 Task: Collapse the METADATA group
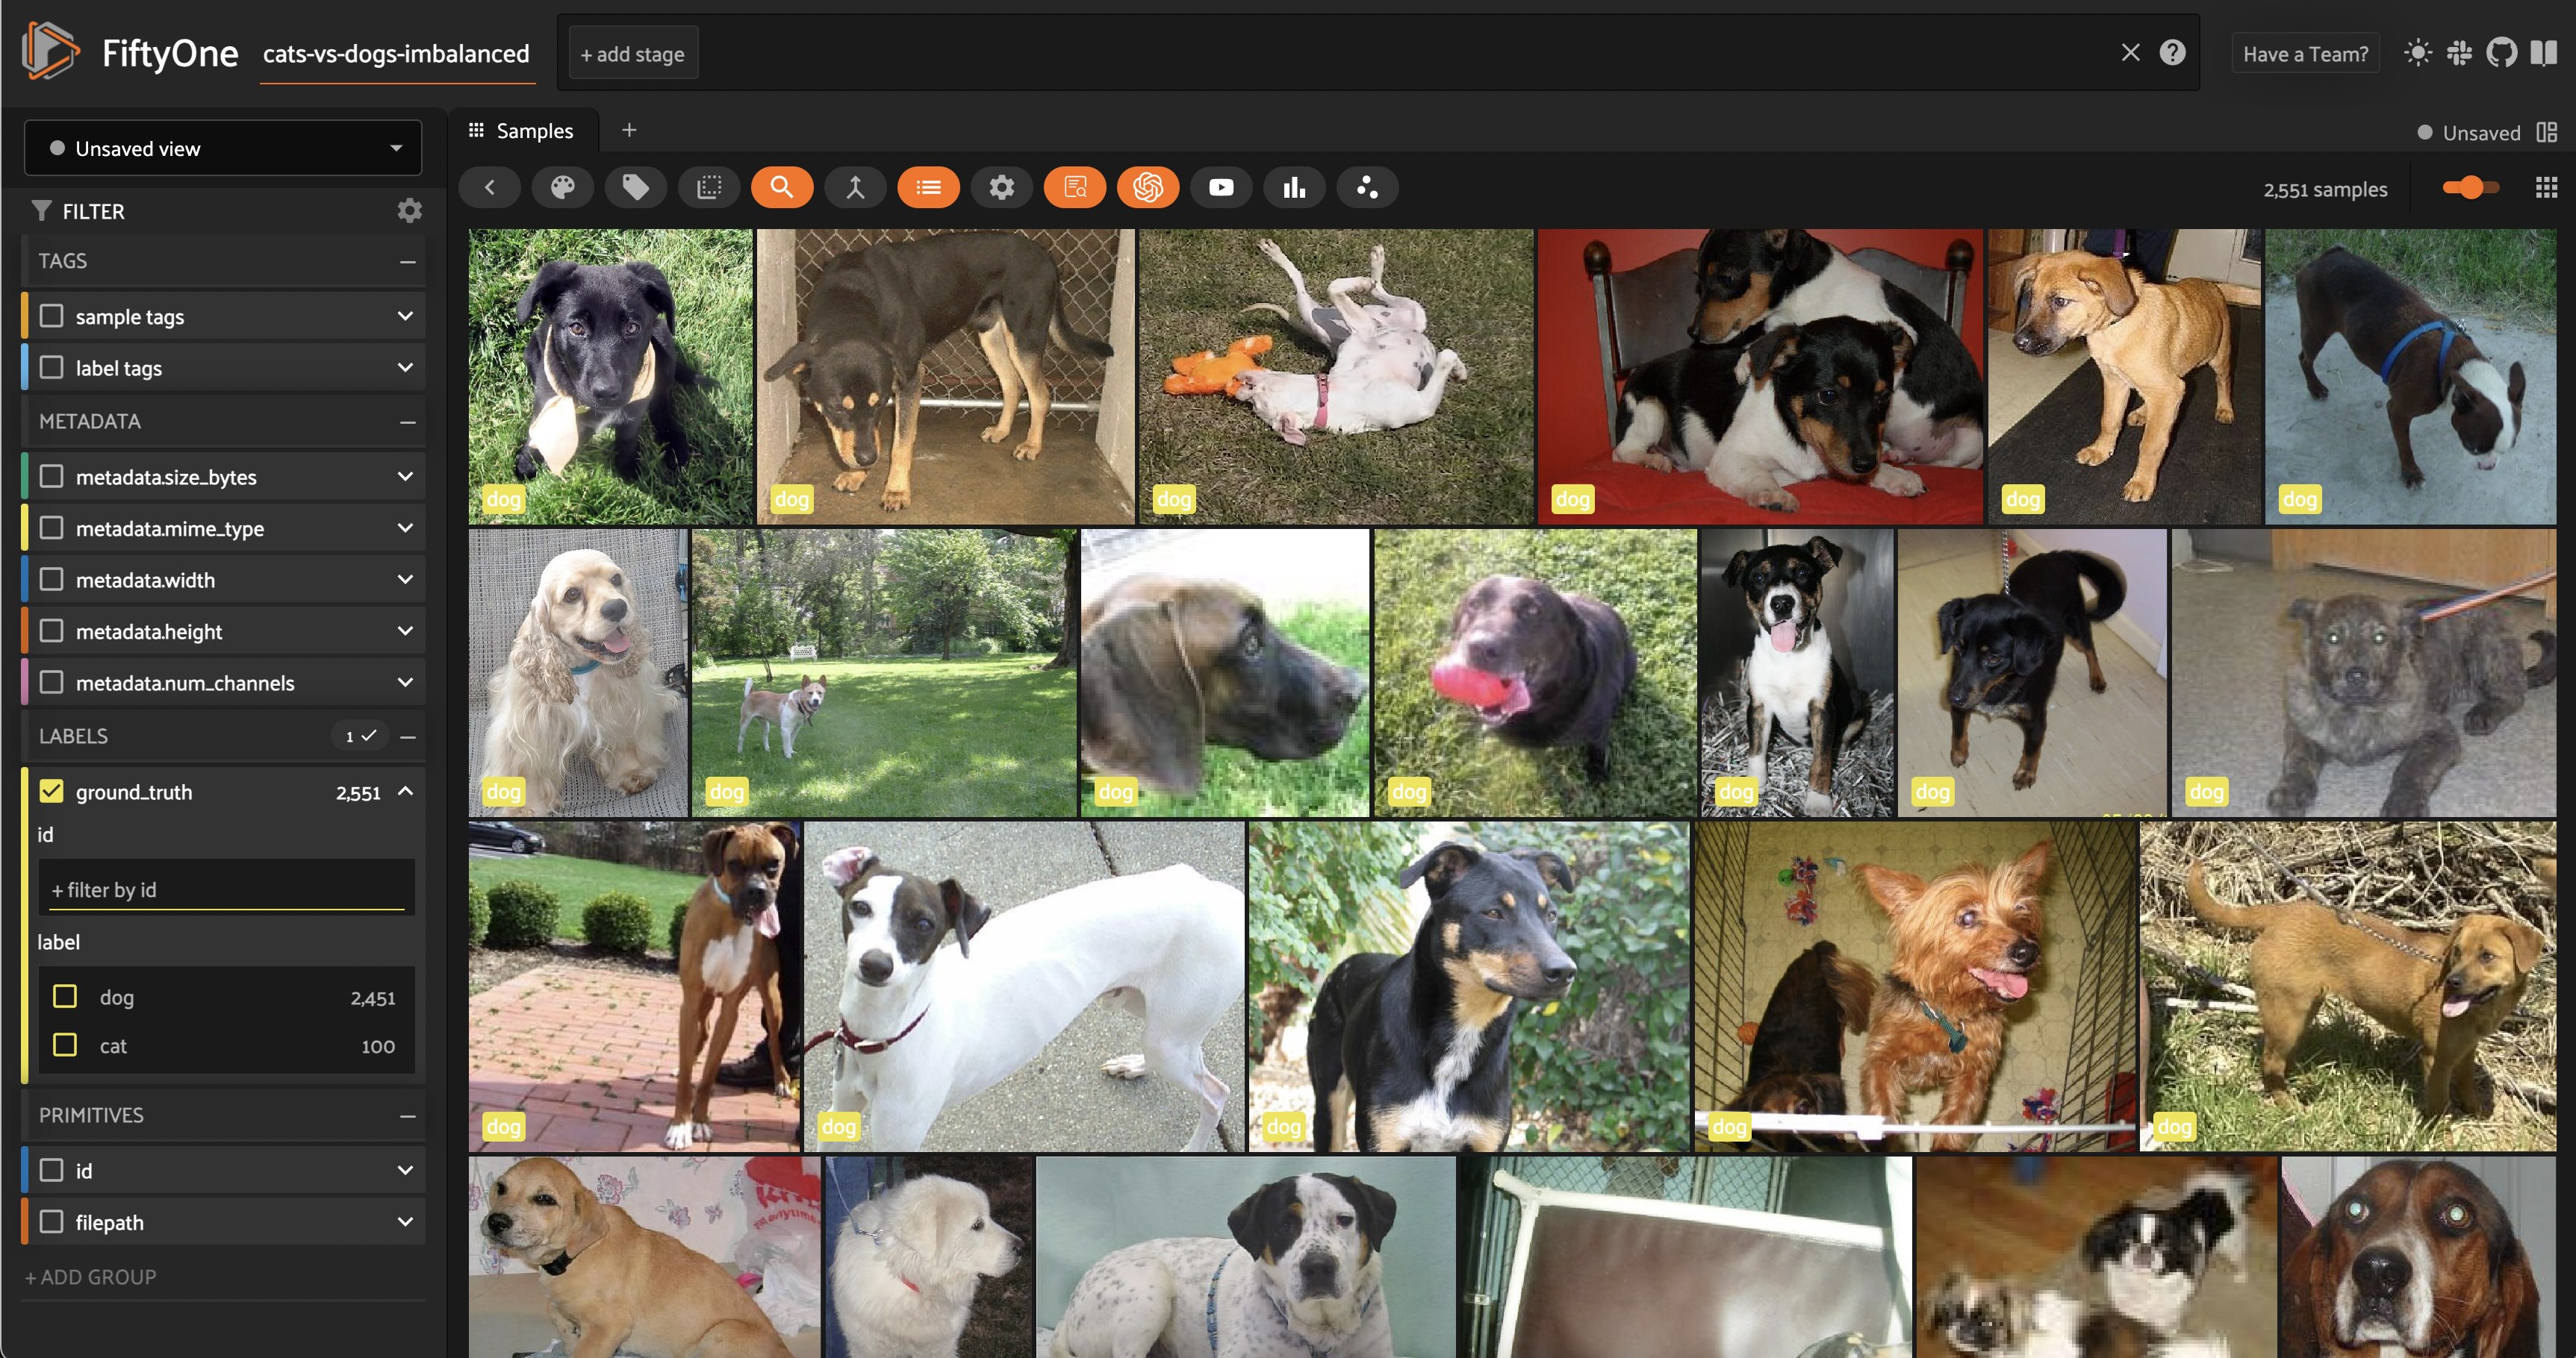(407, 422)
